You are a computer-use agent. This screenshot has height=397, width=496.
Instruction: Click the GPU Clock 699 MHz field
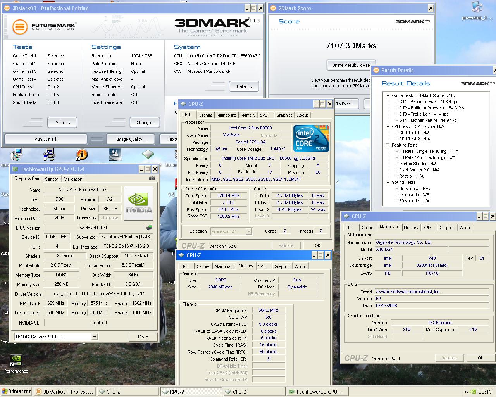(56, 303)
